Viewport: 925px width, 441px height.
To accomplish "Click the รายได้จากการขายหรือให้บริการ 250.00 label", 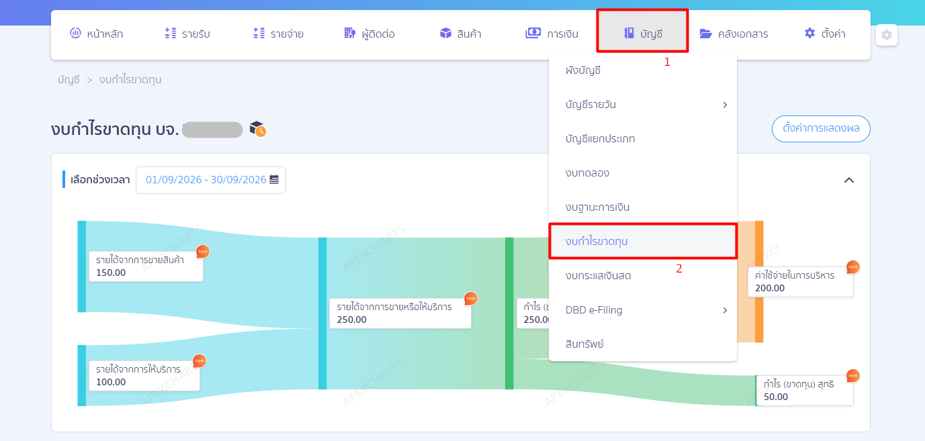I will click(x=400, y=313).
